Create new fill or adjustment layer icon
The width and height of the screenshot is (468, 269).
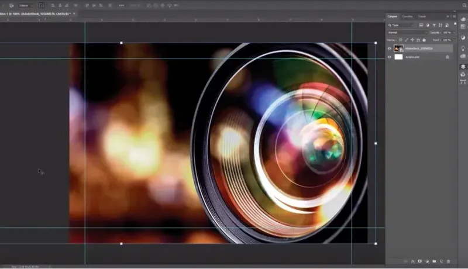pos(427,261)
